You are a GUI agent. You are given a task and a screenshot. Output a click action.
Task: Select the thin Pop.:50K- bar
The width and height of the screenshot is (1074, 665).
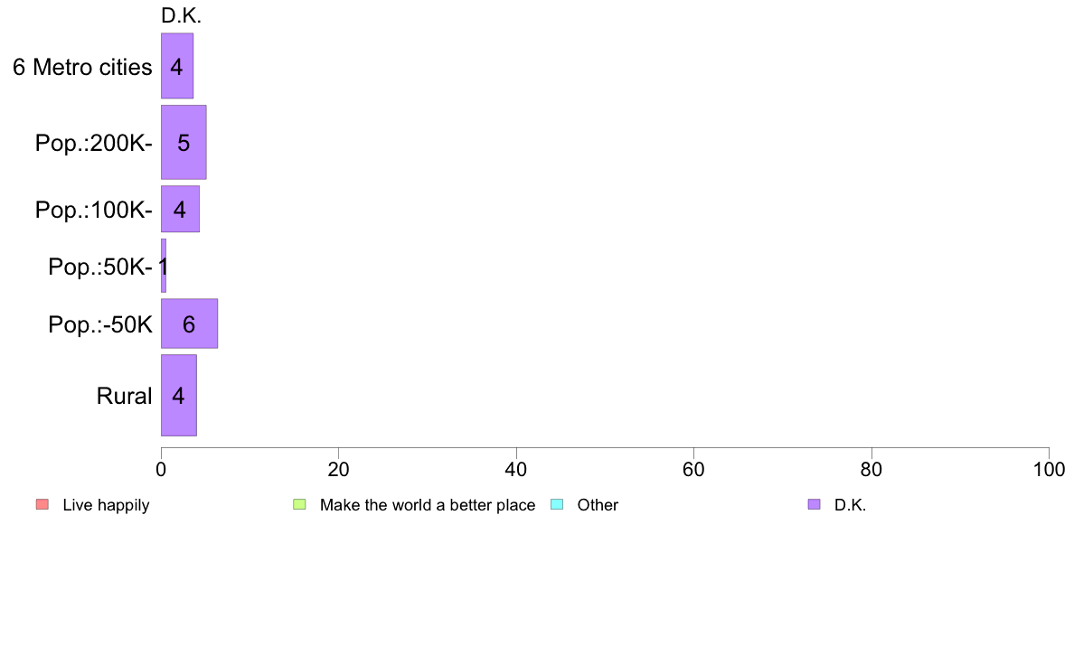point(164,266)
